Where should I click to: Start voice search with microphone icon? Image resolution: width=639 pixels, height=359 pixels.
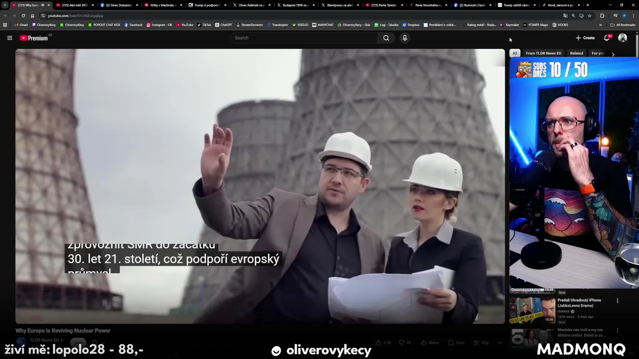point(405,38)
